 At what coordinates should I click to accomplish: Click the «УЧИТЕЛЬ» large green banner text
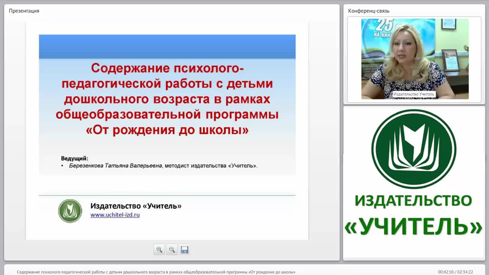pos(413,226)
